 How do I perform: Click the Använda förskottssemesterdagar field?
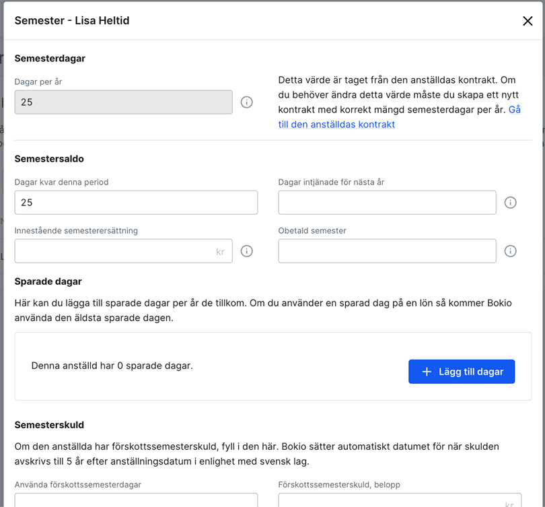(x=136, y=501)
